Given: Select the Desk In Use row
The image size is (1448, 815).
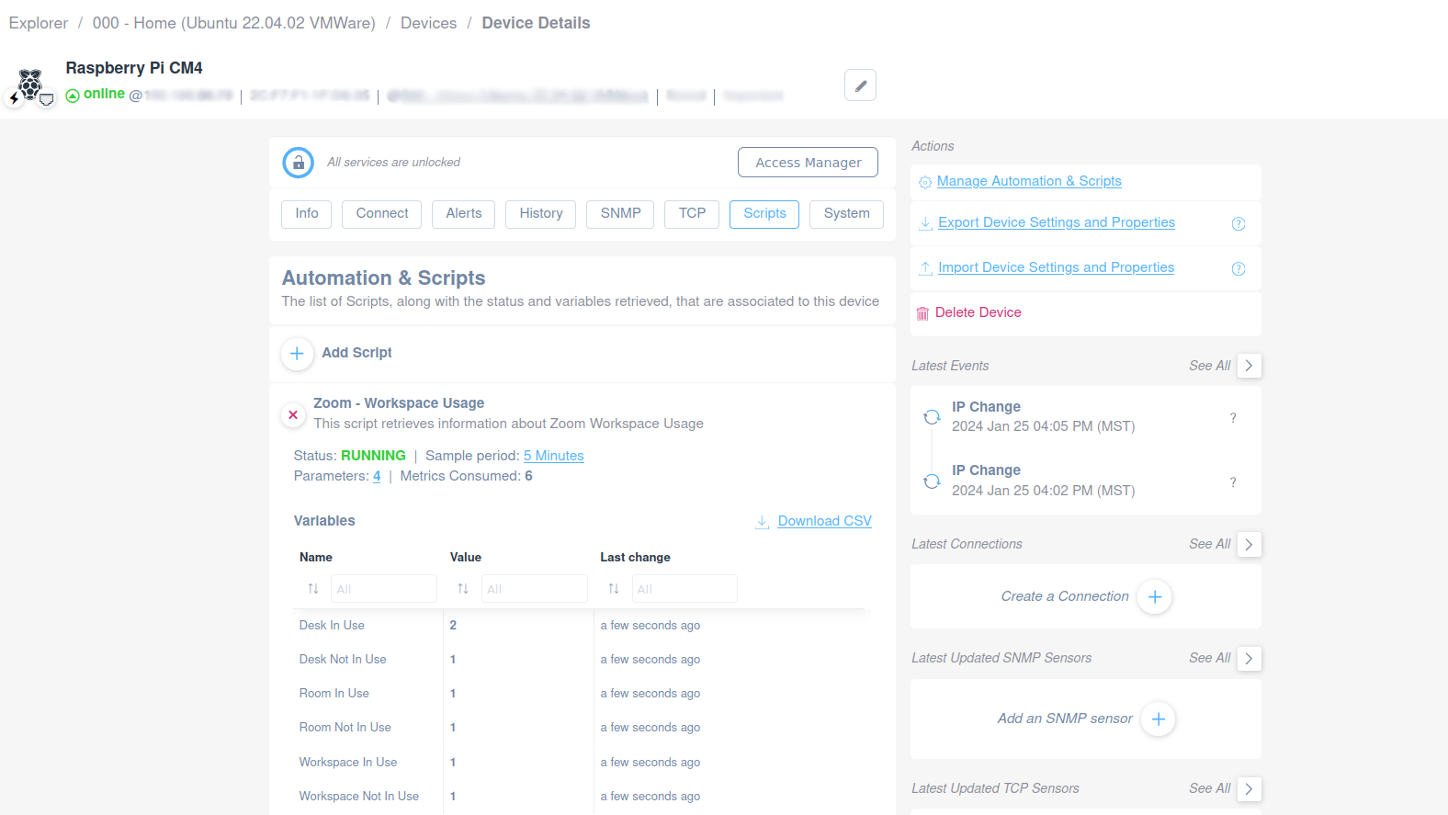Looking at the screenshot, I should (581, 626).
